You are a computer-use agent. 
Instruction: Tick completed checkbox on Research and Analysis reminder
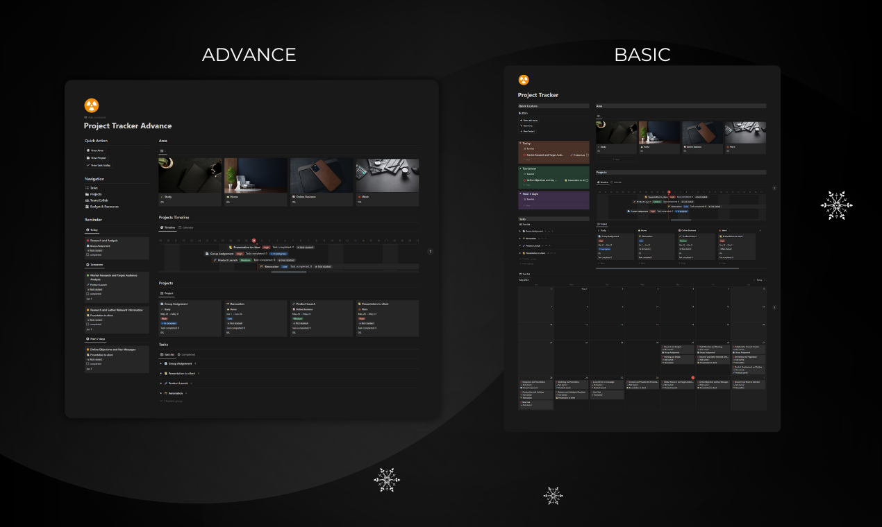[87, 255]
